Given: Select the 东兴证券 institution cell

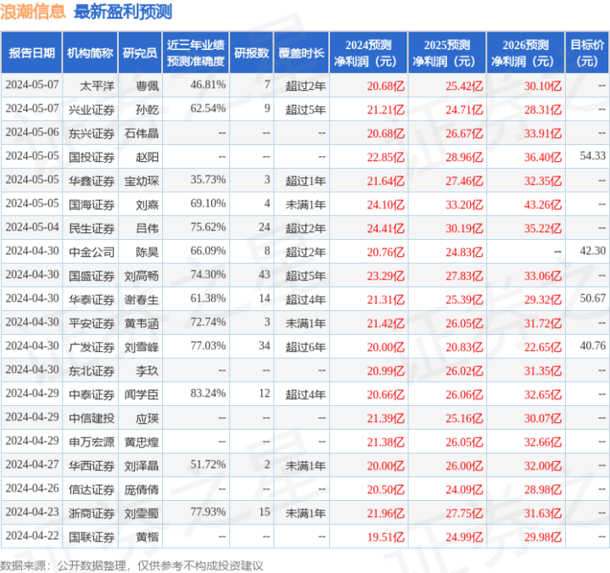Looking at the screenshot, I should pyautogui.click(x=92, y=133).
